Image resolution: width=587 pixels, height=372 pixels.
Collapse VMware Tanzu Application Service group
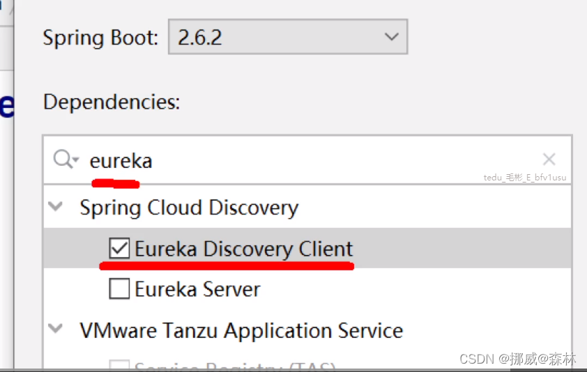[x=56, y=329]
